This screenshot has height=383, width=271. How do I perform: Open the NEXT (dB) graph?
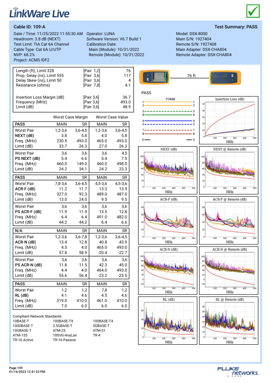point(168,170)
